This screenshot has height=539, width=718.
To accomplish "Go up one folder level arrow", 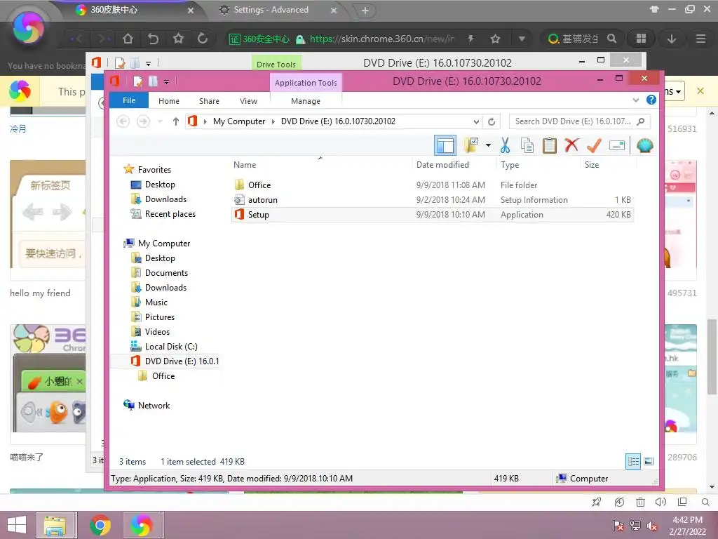I will click(x=176, y=121).
